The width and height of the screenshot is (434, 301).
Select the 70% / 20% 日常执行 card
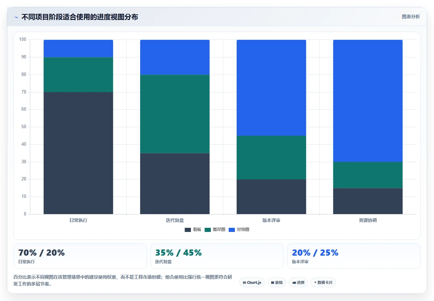[x=80, y=256]
